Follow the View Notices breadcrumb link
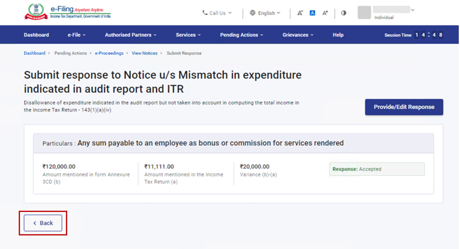 [x=144, y=53]
